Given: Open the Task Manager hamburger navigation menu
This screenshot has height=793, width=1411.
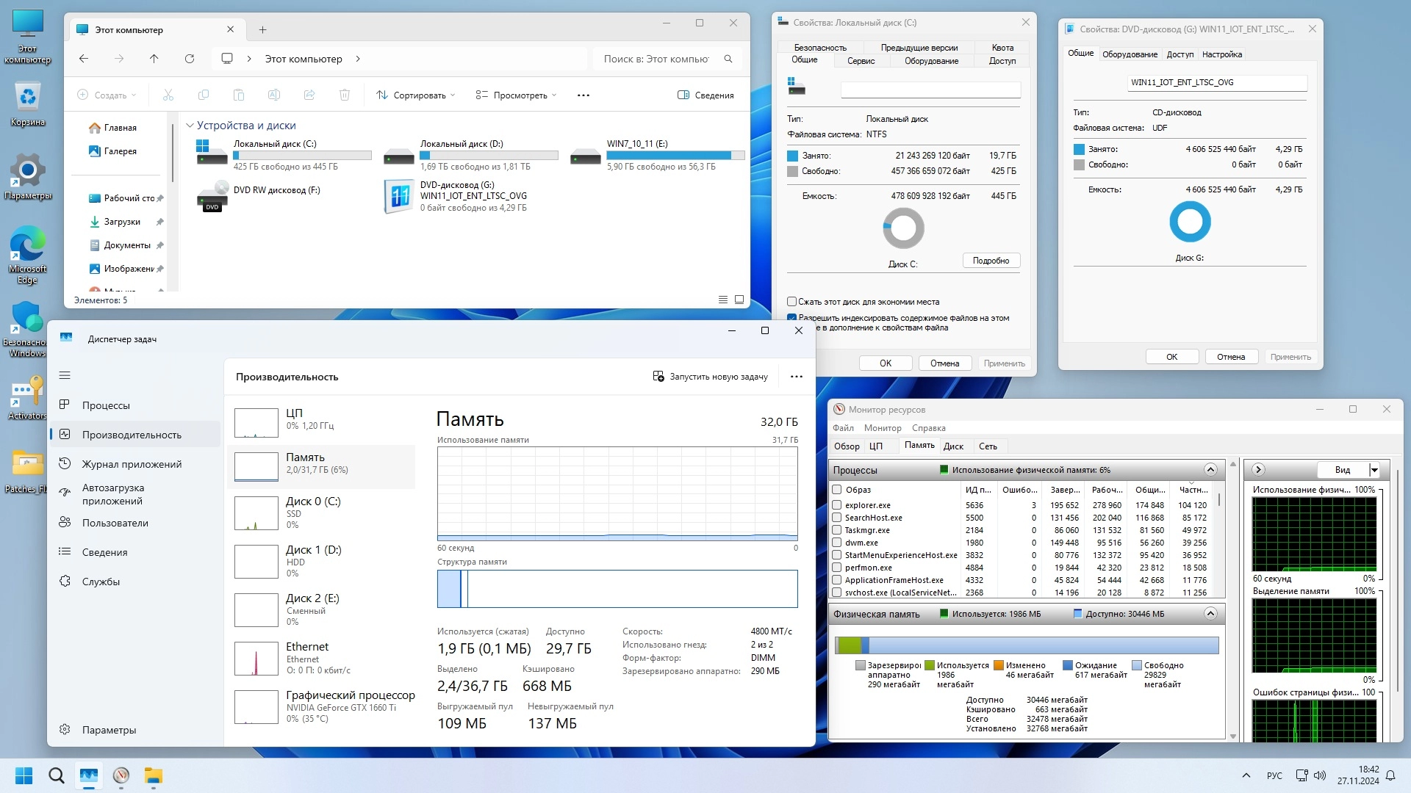Looking at the screenshot, I should click(x=65, y=375).
